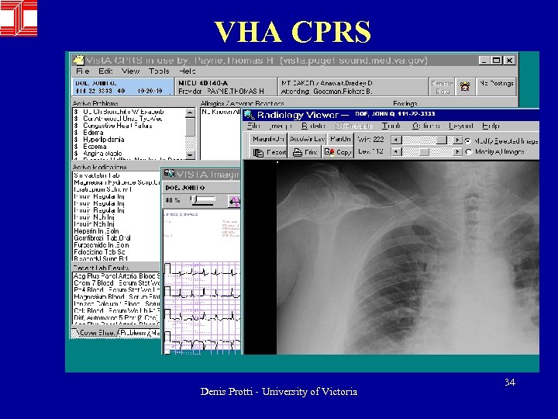This screenshot has height=419, width=558.
Task: Click the Magnify On toolbar button
Action: click(268, 139)
